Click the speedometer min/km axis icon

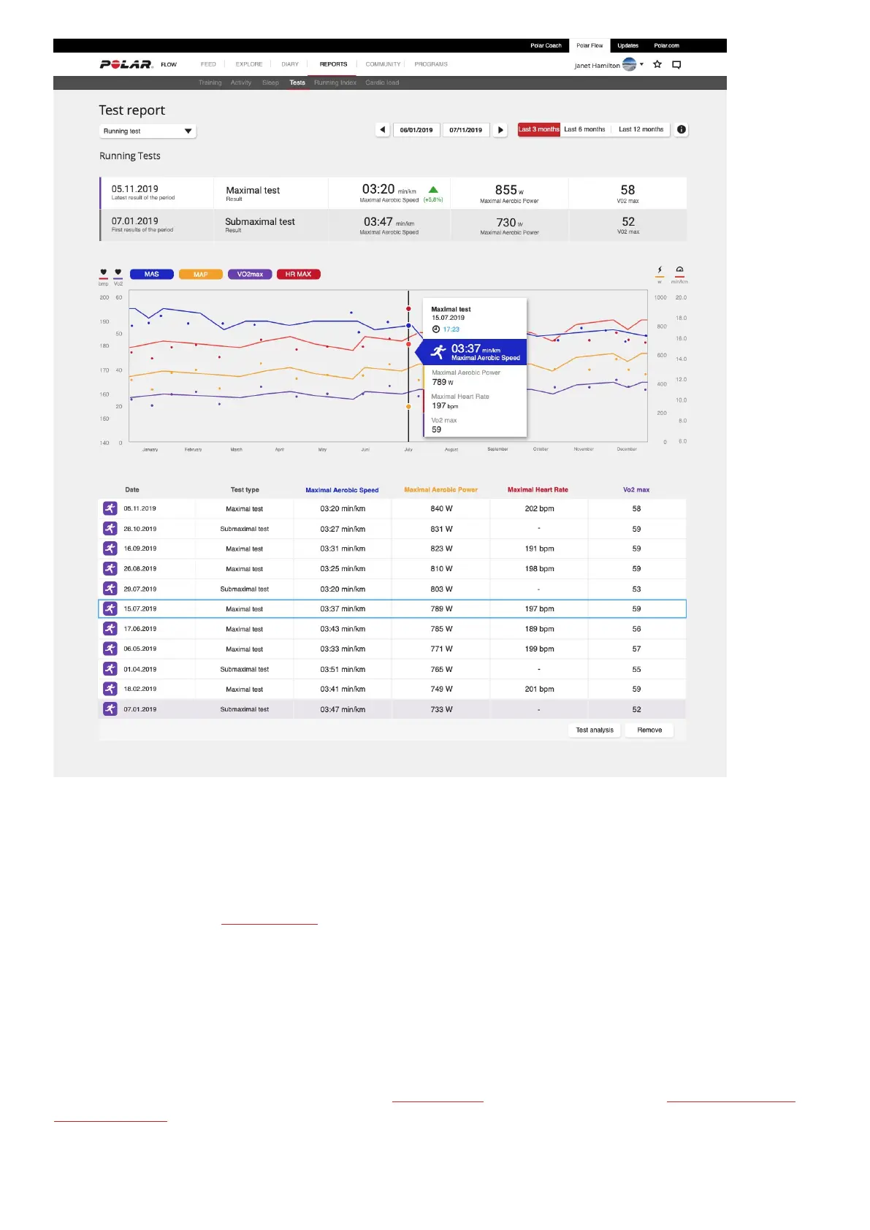click(679, 270)
